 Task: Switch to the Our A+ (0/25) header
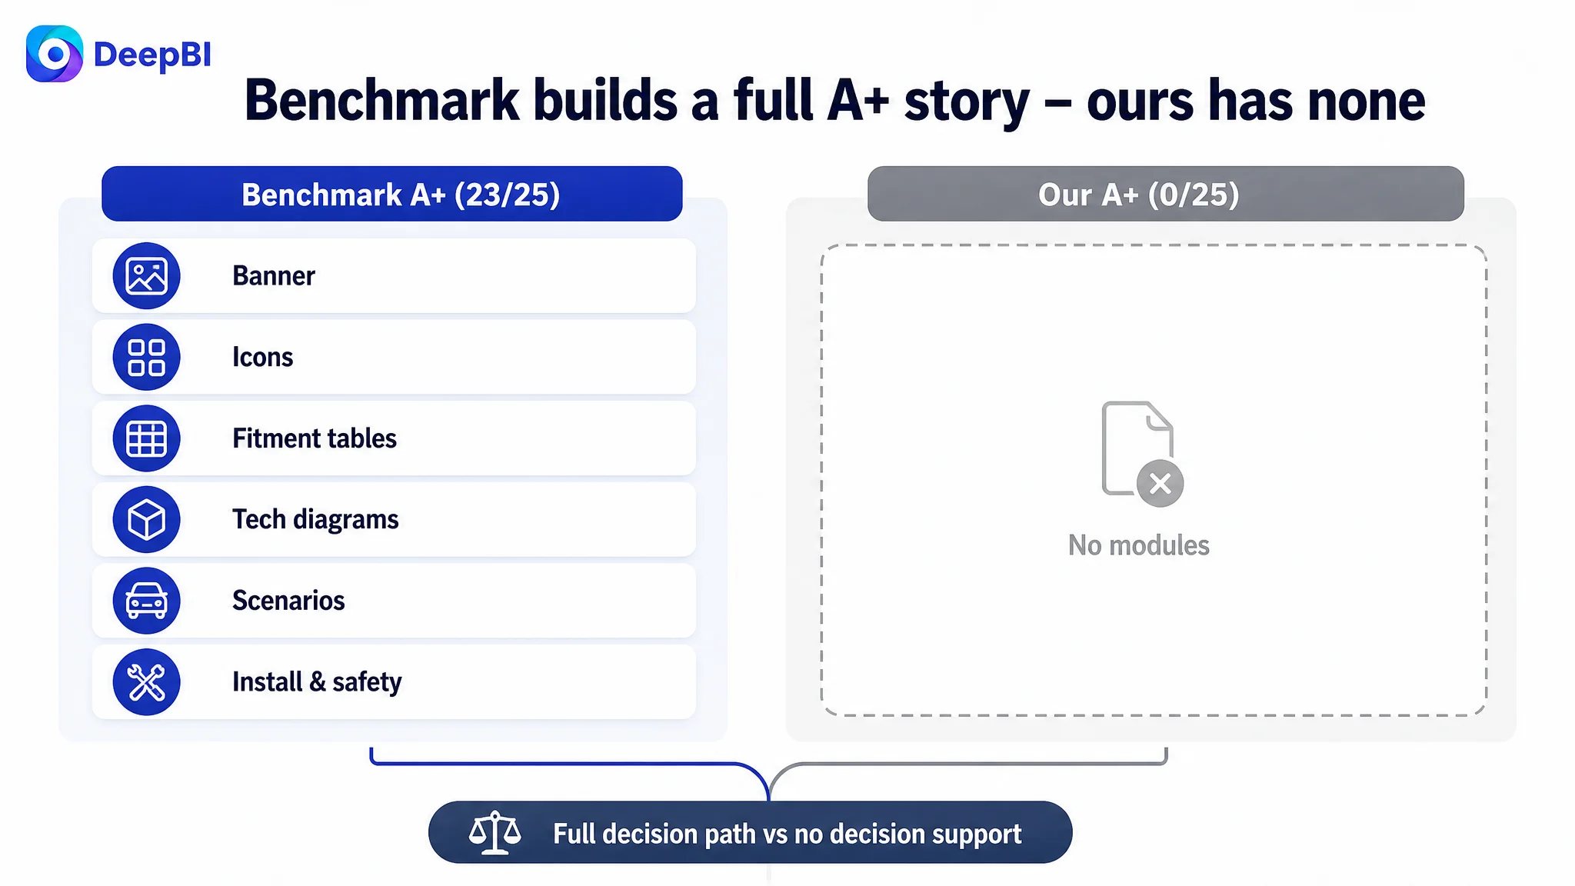1166,194
